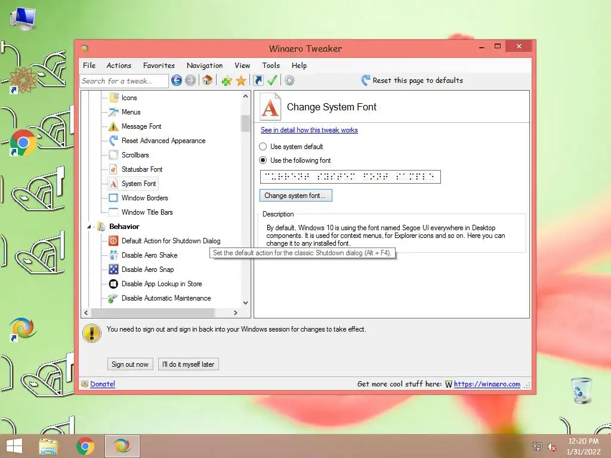
Task: Click the Reset this page arrow icon
Action: [365, 81]
